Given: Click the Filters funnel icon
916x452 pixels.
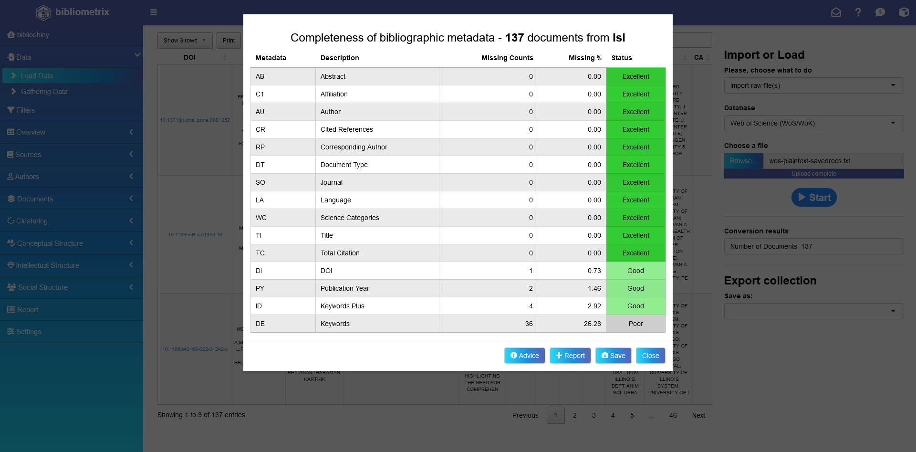Looking at the screenshot, I should point(10,110).
